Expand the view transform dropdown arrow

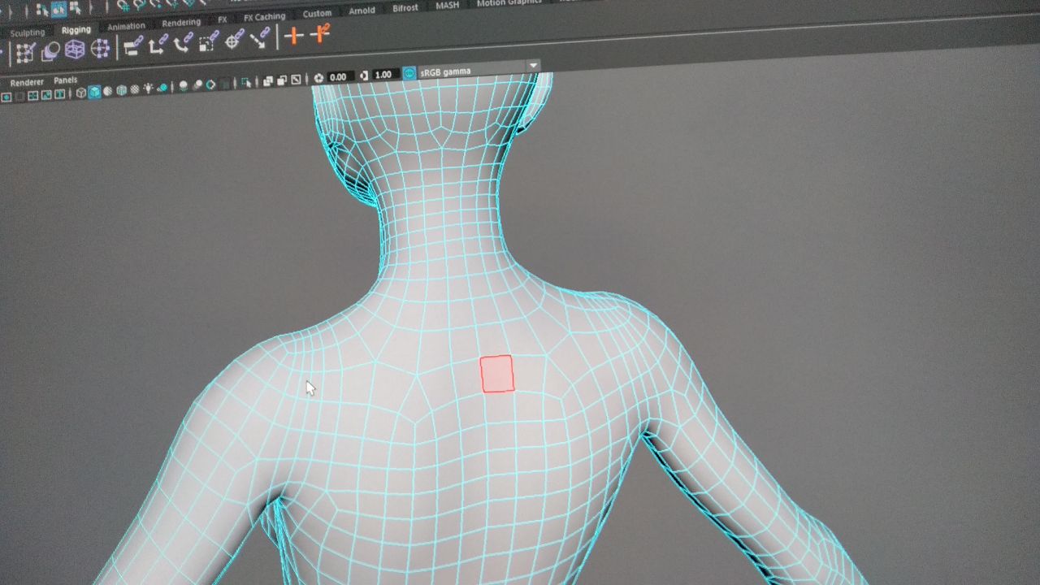(x=533, y=66)
